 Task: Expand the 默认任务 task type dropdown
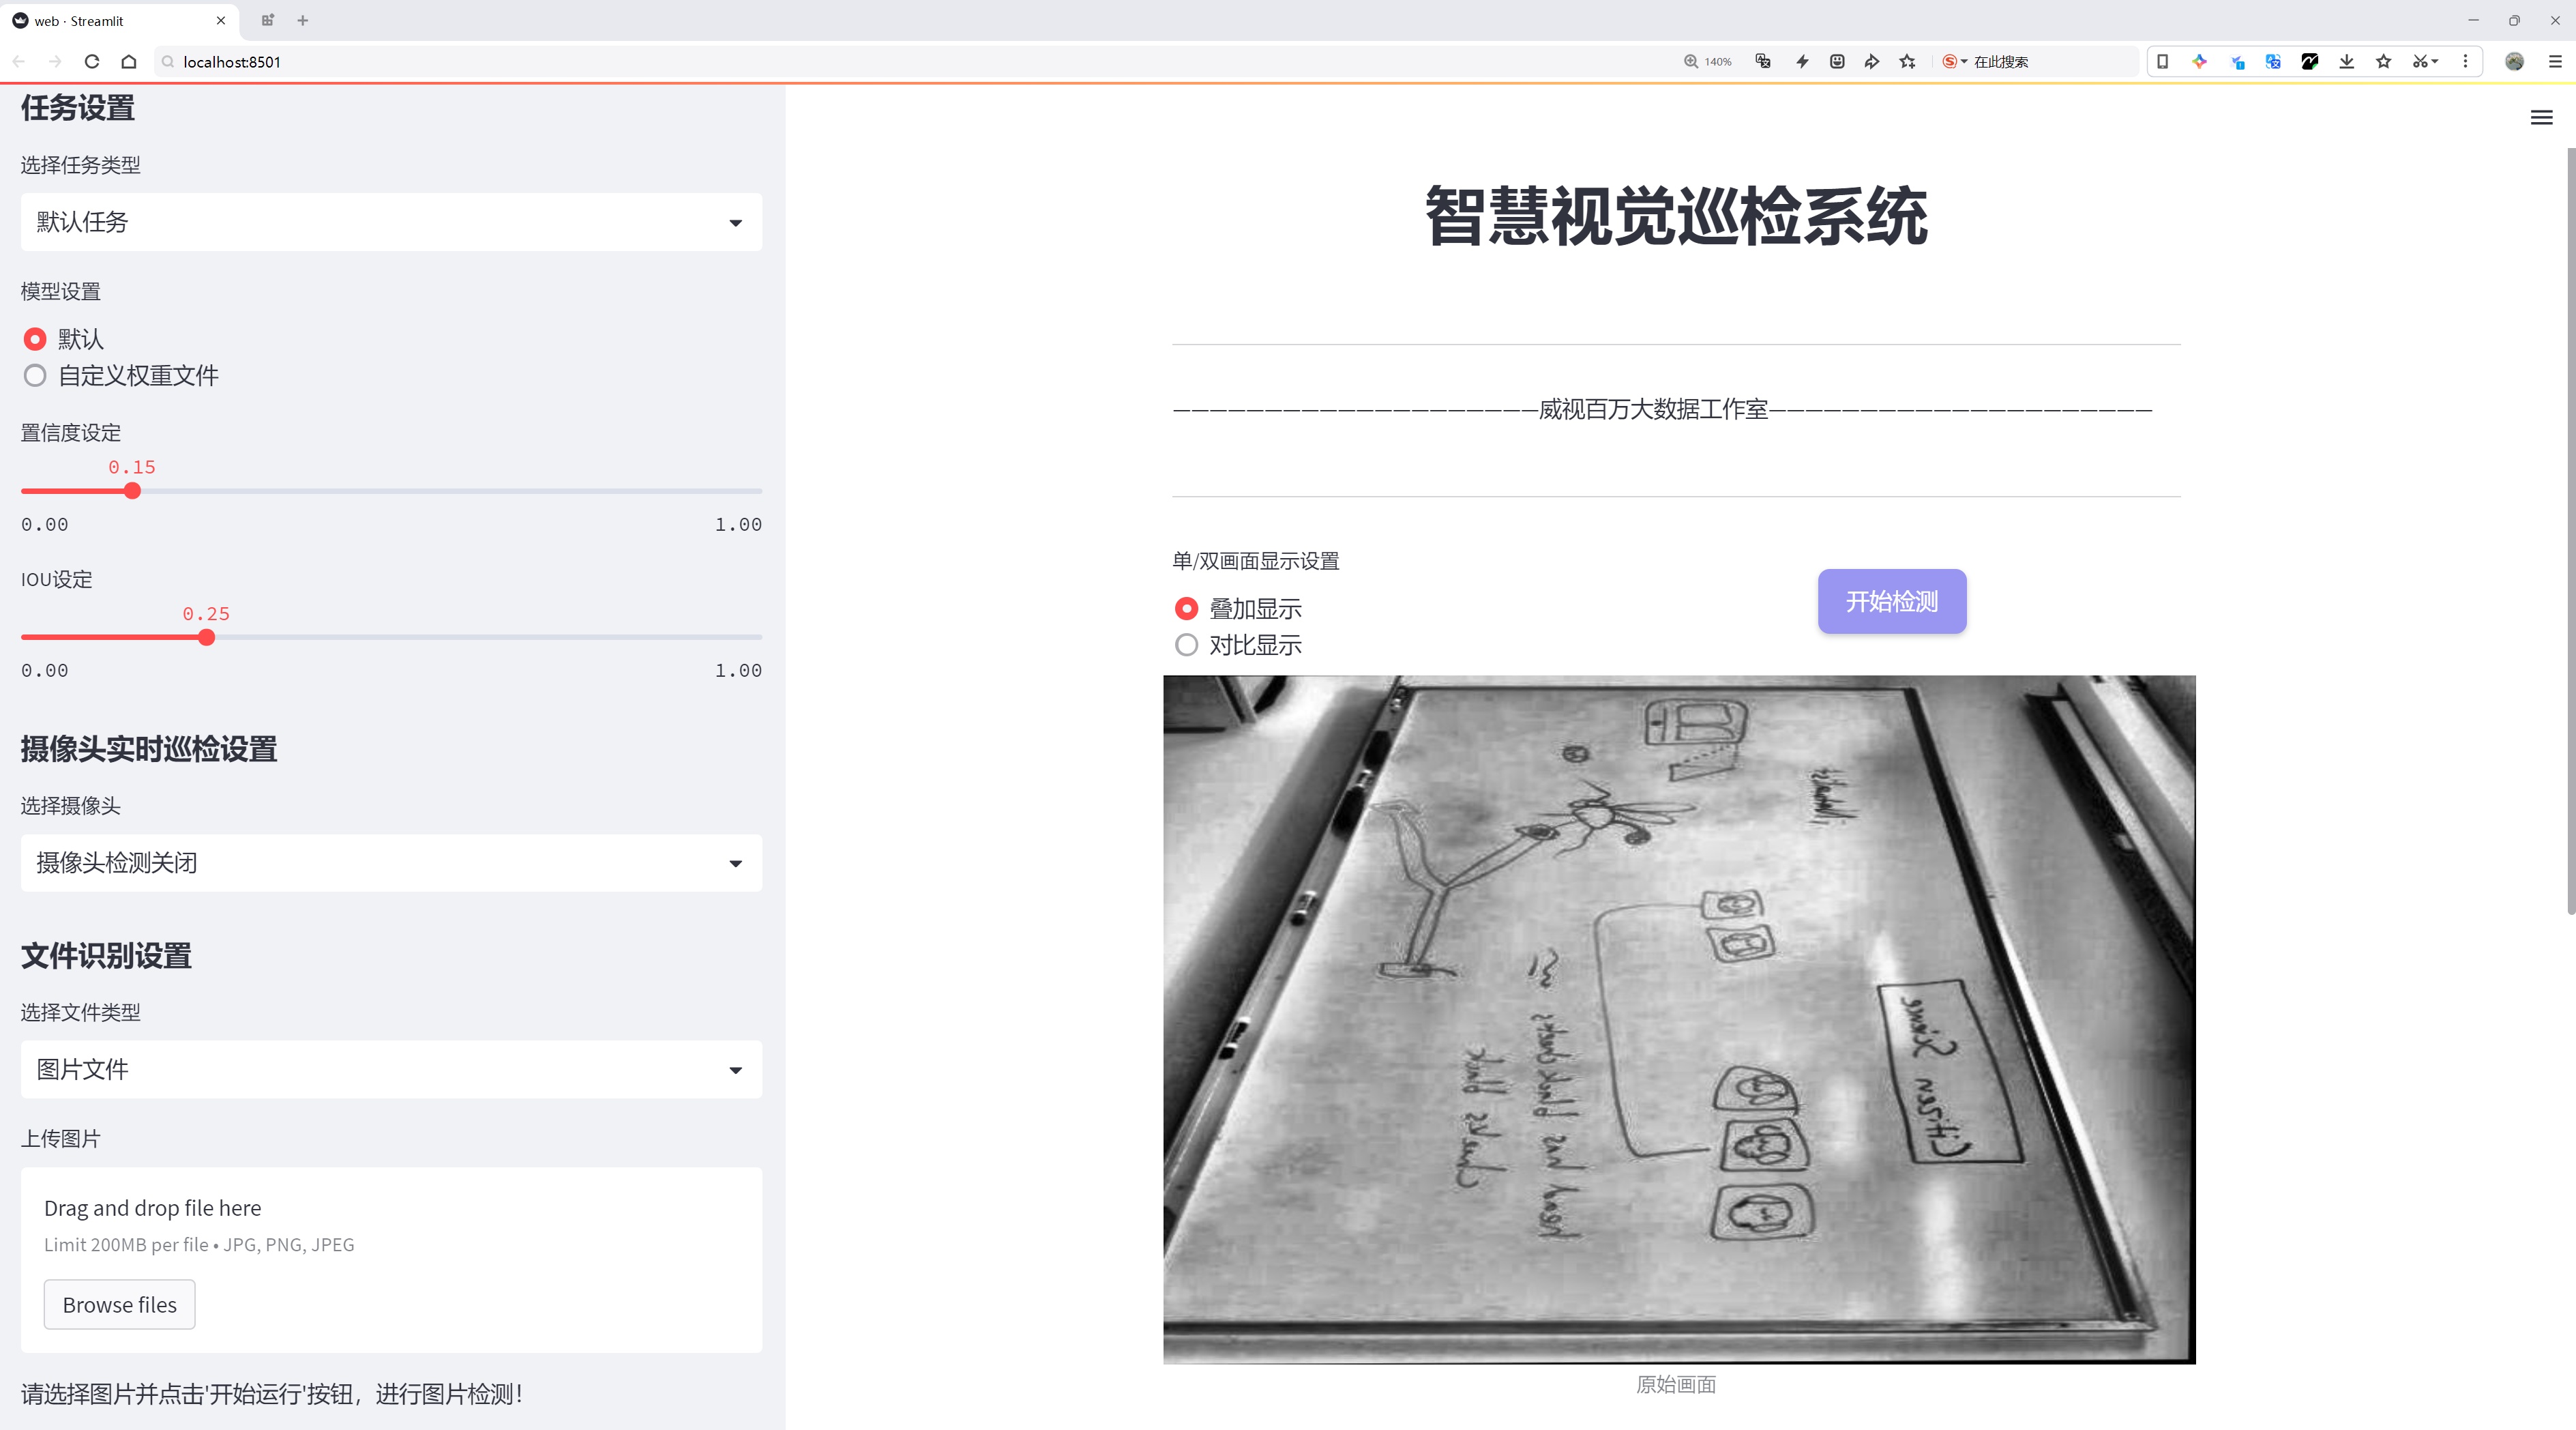pyautogui.click(x=391, y=222)
